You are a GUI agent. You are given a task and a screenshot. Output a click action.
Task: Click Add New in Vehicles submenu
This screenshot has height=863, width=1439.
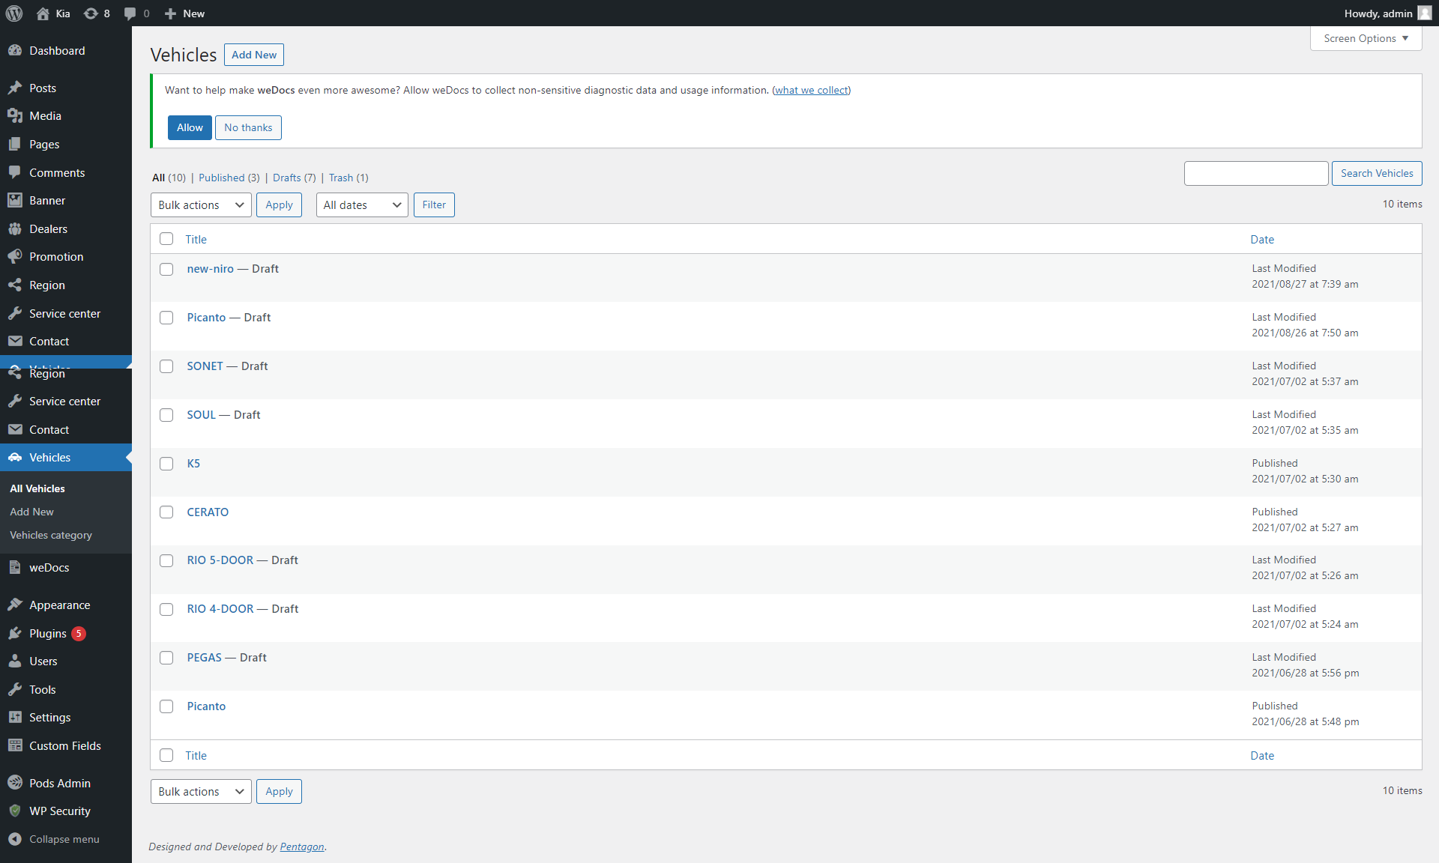31,512
